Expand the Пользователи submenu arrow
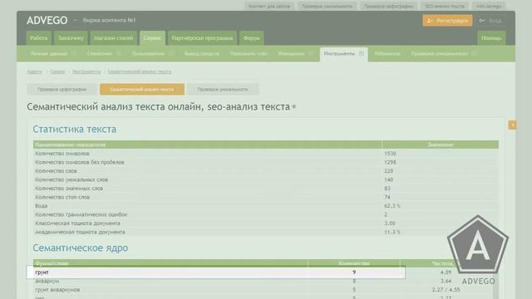The height and width of the screenshot is (299, 532). tap(170, 53)
